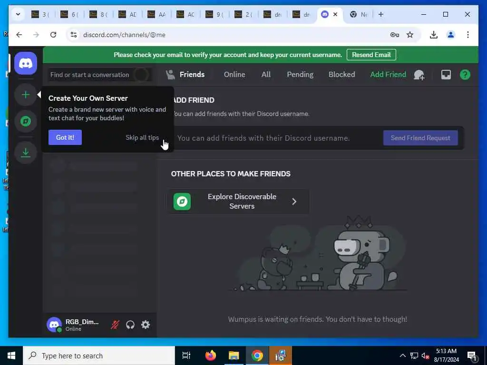
Task: Open Explore Discoverable Servers compass in sidebar
Action: [26, 121]
